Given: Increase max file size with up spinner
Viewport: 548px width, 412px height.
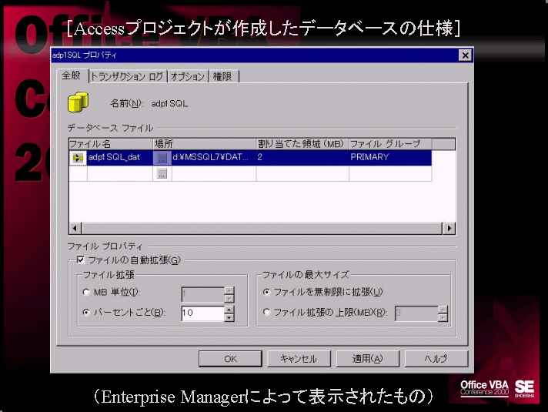Looking at the screenshot, I should 443,309.
